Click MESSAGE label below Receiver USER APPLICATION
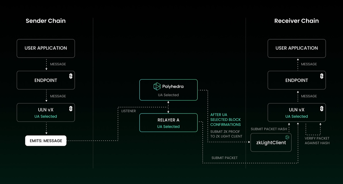This screenshot has height=184, width=343. pos(309,64)
